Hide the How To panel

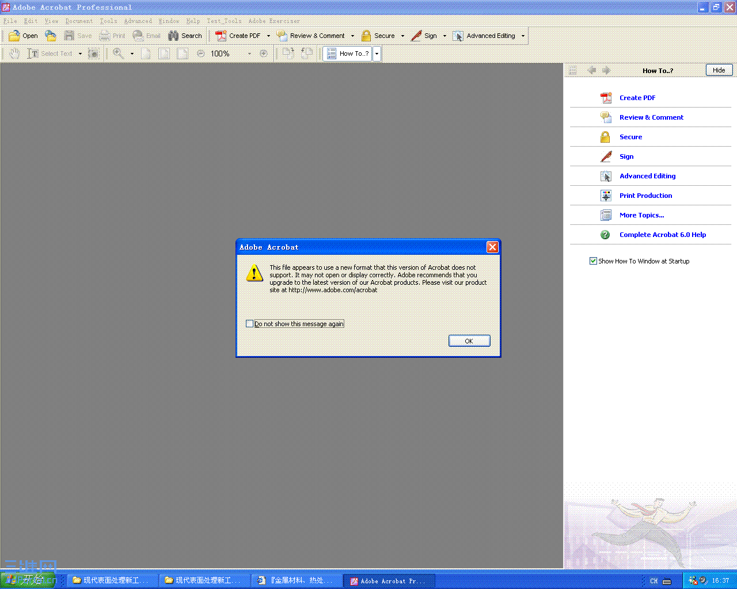pos(719,70)
